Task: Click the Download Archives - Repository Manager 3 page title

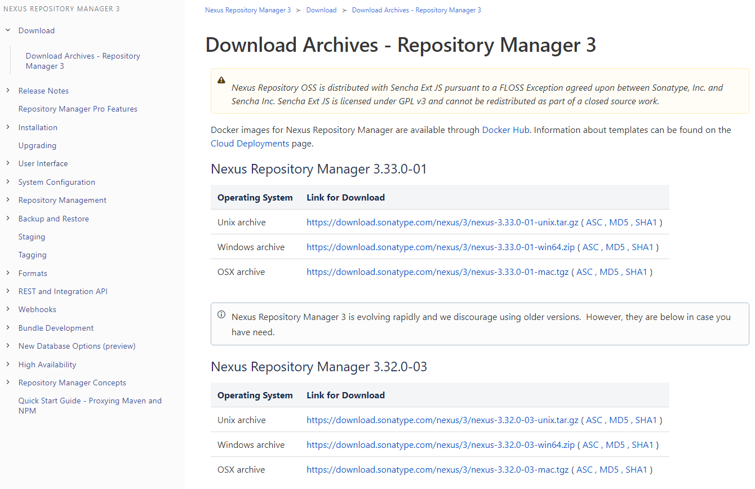Action: pos(401,45)
